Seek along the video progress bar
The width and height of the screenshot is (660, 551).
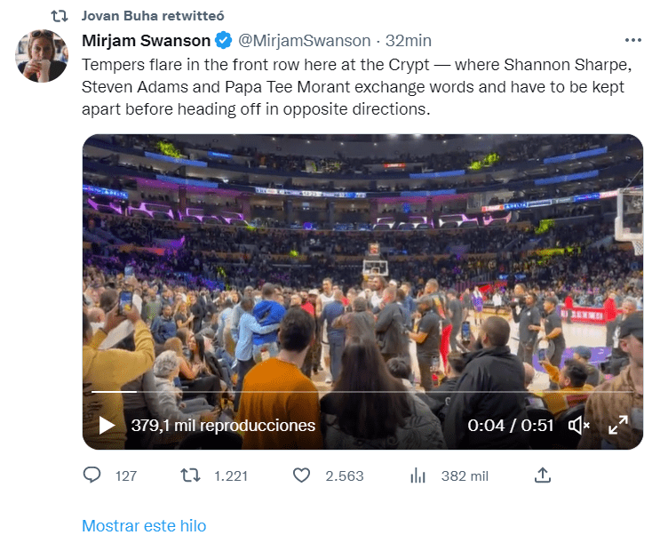pyautogui.click(x=355, y=391)
